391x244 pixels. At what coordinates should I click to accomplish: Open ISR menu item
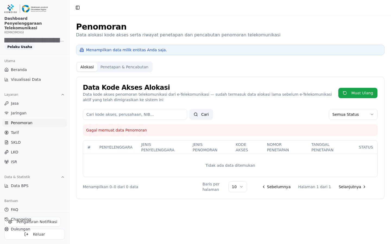pos(34,162)
